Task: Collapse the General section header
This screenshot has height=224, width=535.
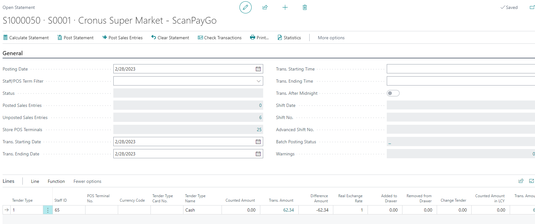Action: coord(13,53)
